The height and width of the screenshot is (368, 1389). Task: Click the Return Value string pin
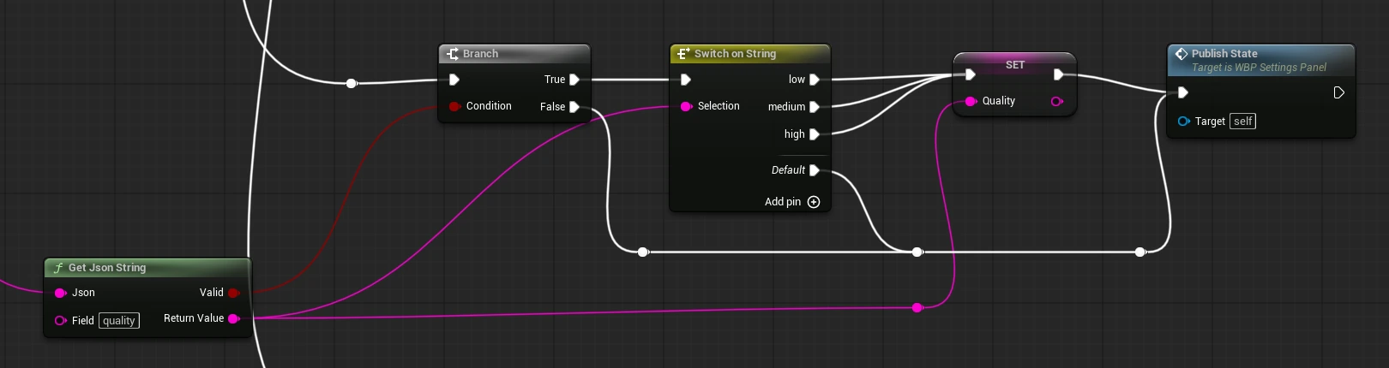click(x=233, y=318)
